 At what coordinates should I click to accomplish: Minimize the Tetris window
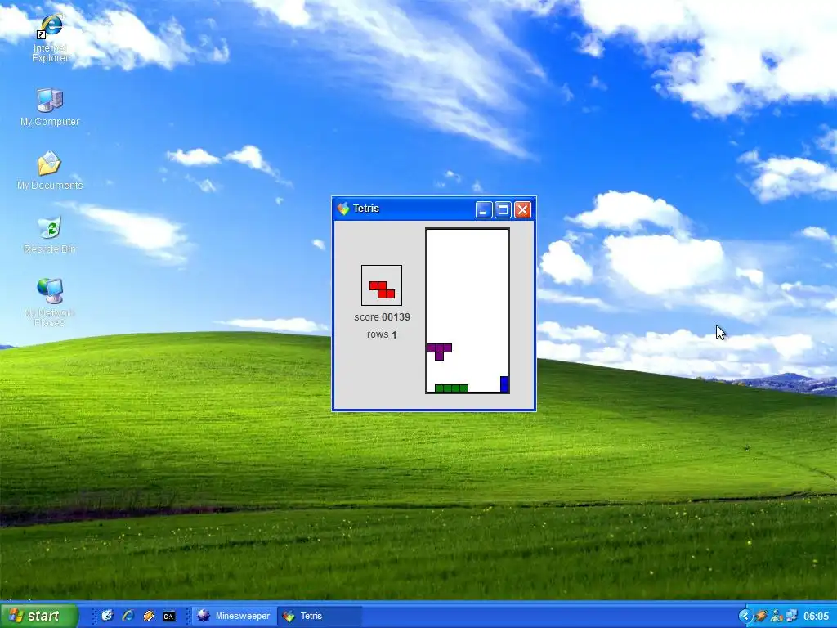coord(484,209)
